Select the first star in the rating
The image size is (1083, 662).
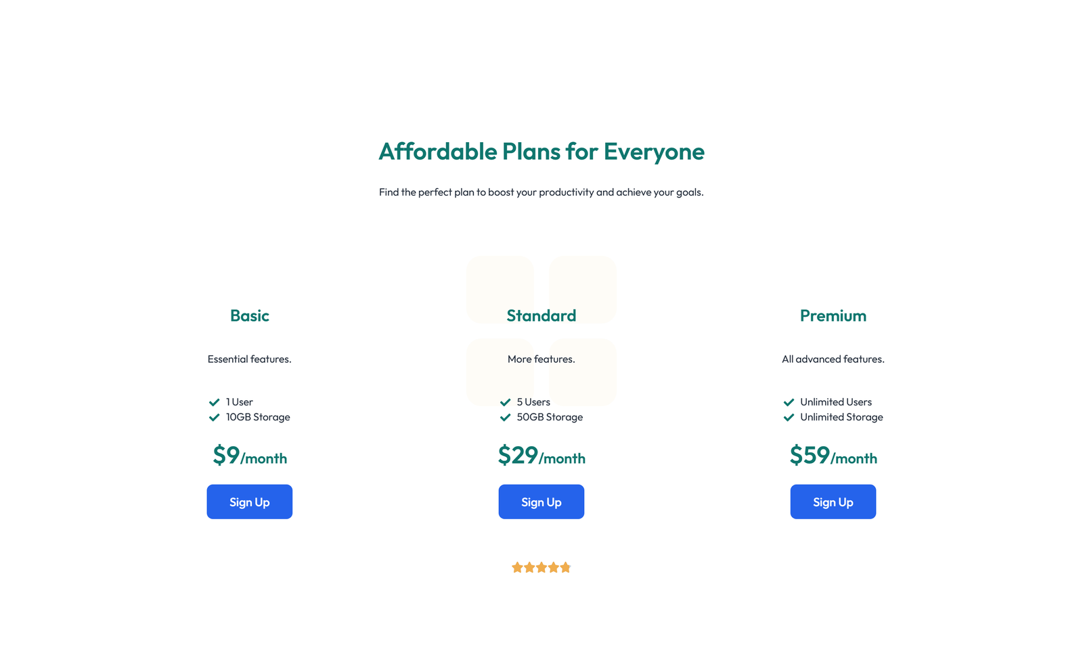coord(517,567)
